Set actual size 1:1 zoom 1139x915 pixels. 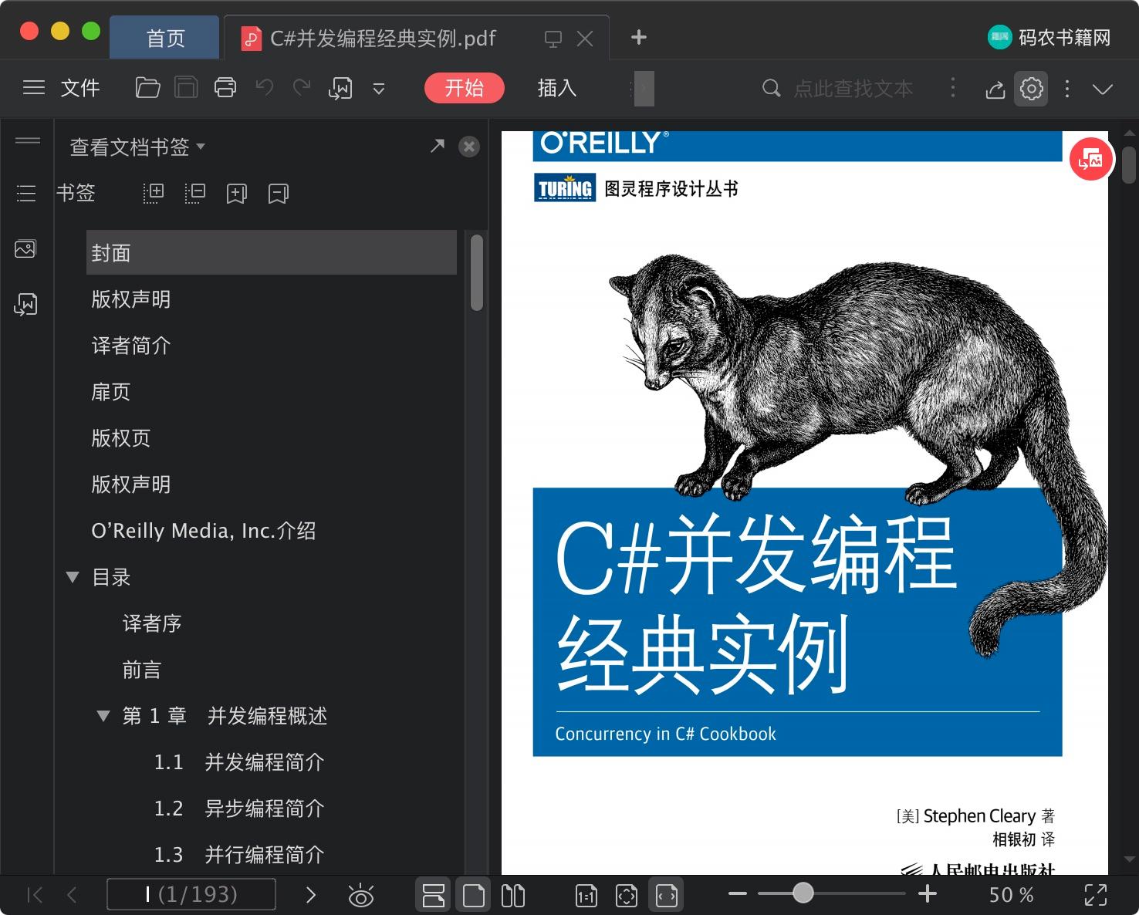pos(586,895)
